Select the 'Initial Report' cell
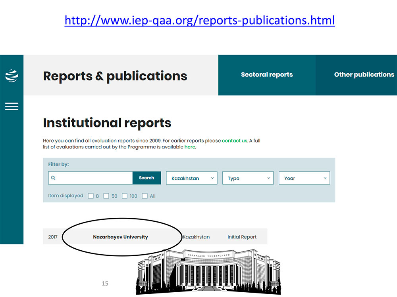397x297 pixels. click(242, 237)
